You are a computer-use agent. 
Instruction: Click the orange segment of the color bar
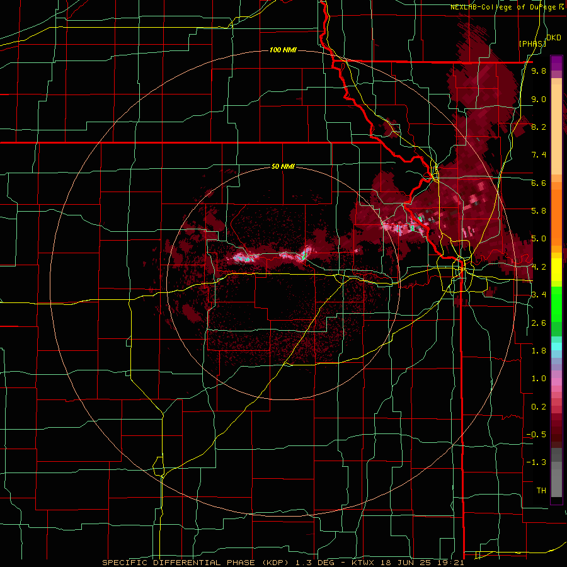[556, 214]
